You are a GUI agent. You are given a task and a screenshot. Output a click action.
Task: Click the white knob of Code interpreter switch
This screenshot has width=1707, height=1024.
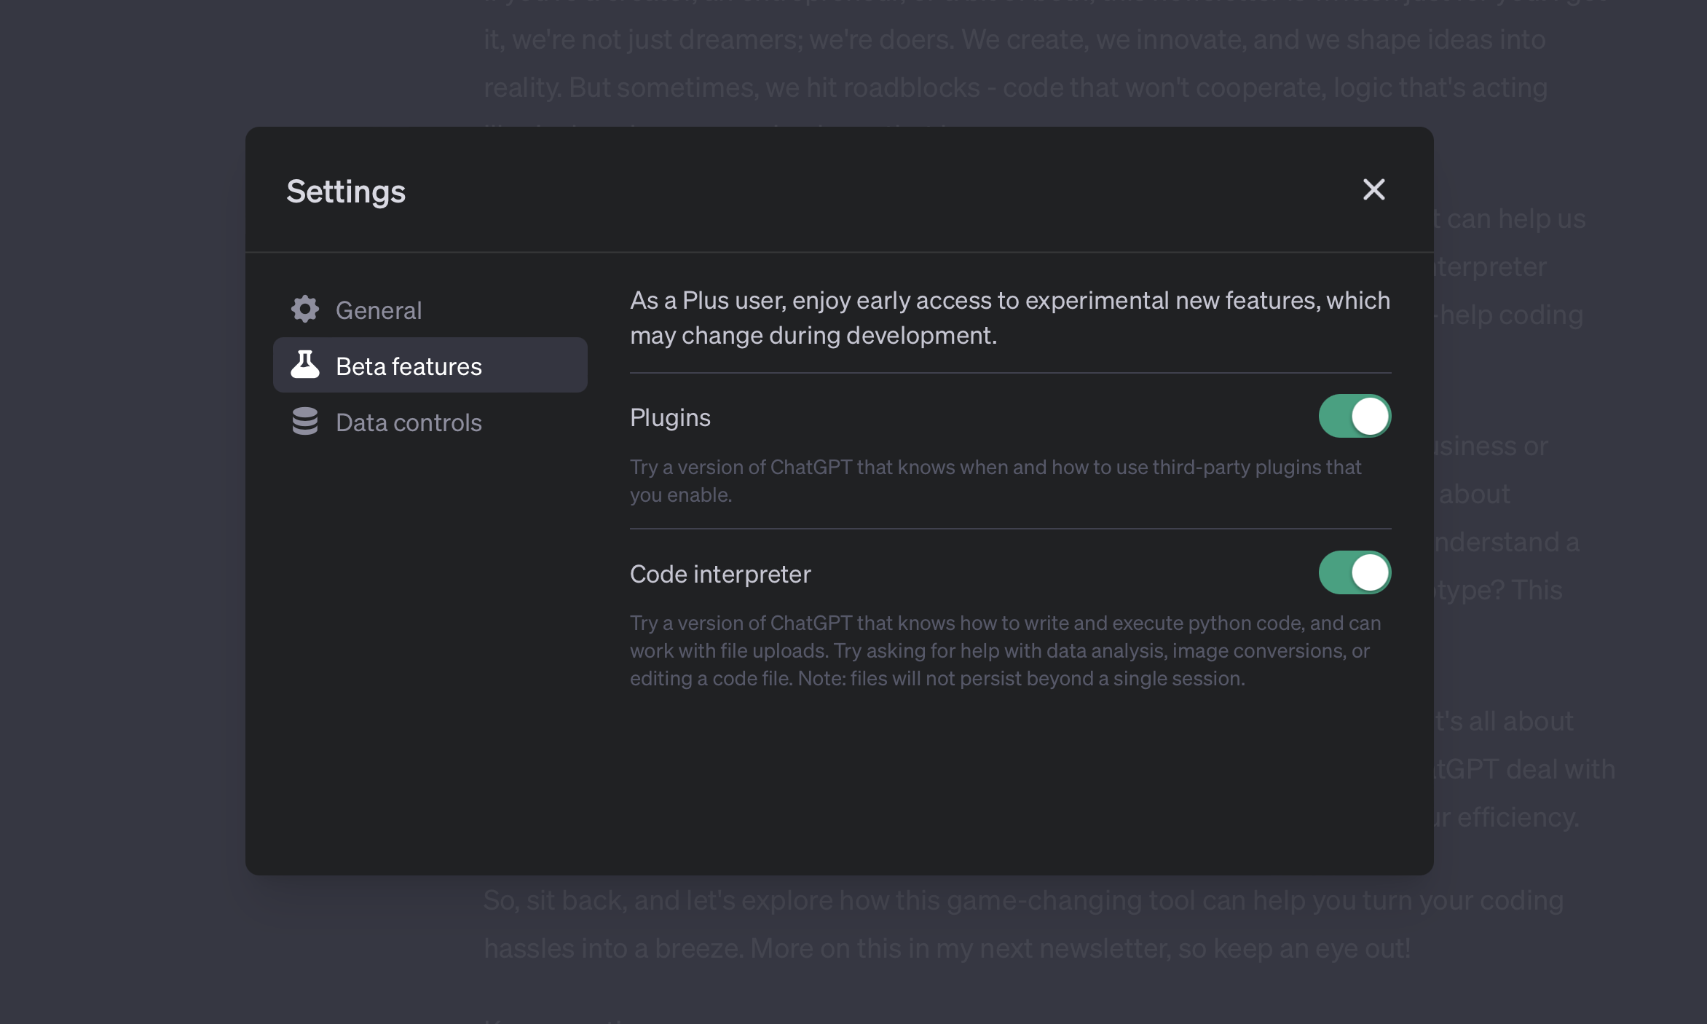tap(1370, 573)
